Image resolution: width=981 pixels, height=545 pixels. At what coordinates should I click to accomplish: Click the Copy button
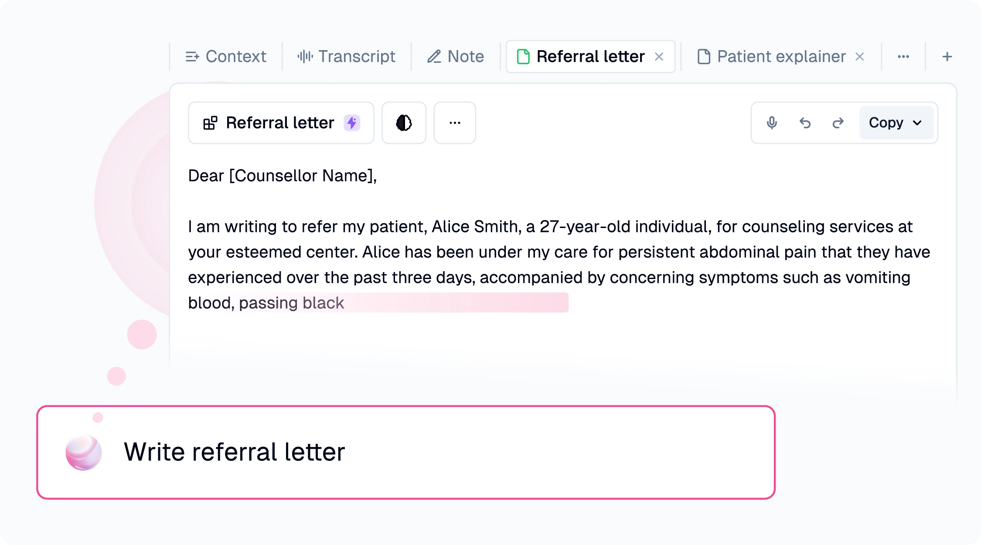pos(887,123)
